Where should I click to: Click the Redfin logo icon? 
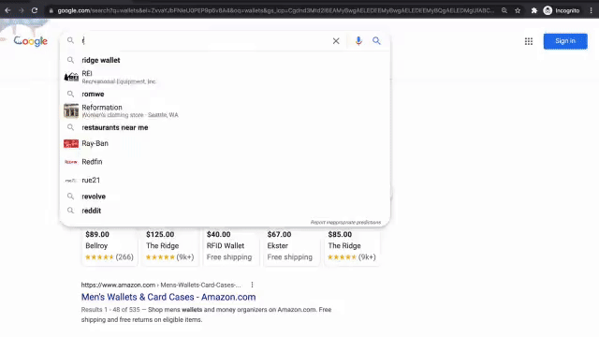click(71, 162)
